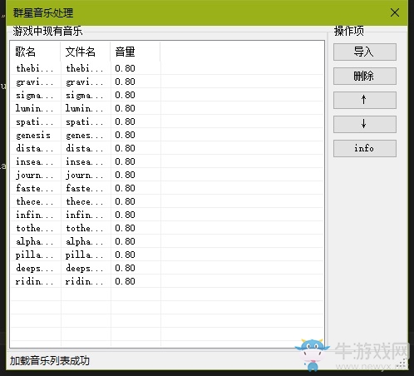Select the infin... file name cell
This screenshot has width=414, height=376.
(85, 215)
